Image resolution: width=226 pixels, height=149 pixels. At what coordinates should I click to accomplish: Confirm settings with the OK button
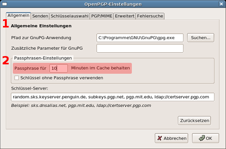click(206, 138)
